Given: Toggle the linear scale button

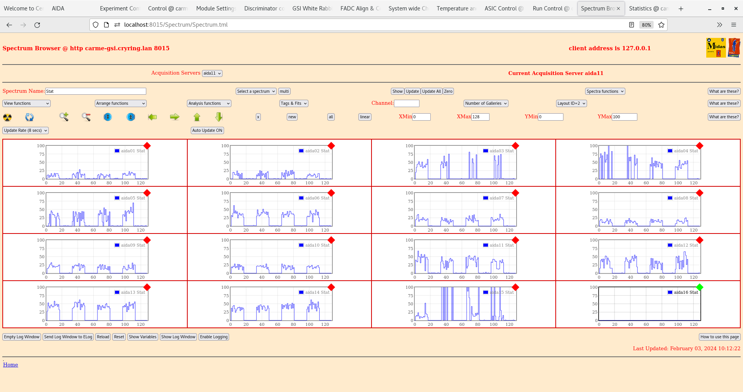Looking at the screenshot, I should [365, 117].
